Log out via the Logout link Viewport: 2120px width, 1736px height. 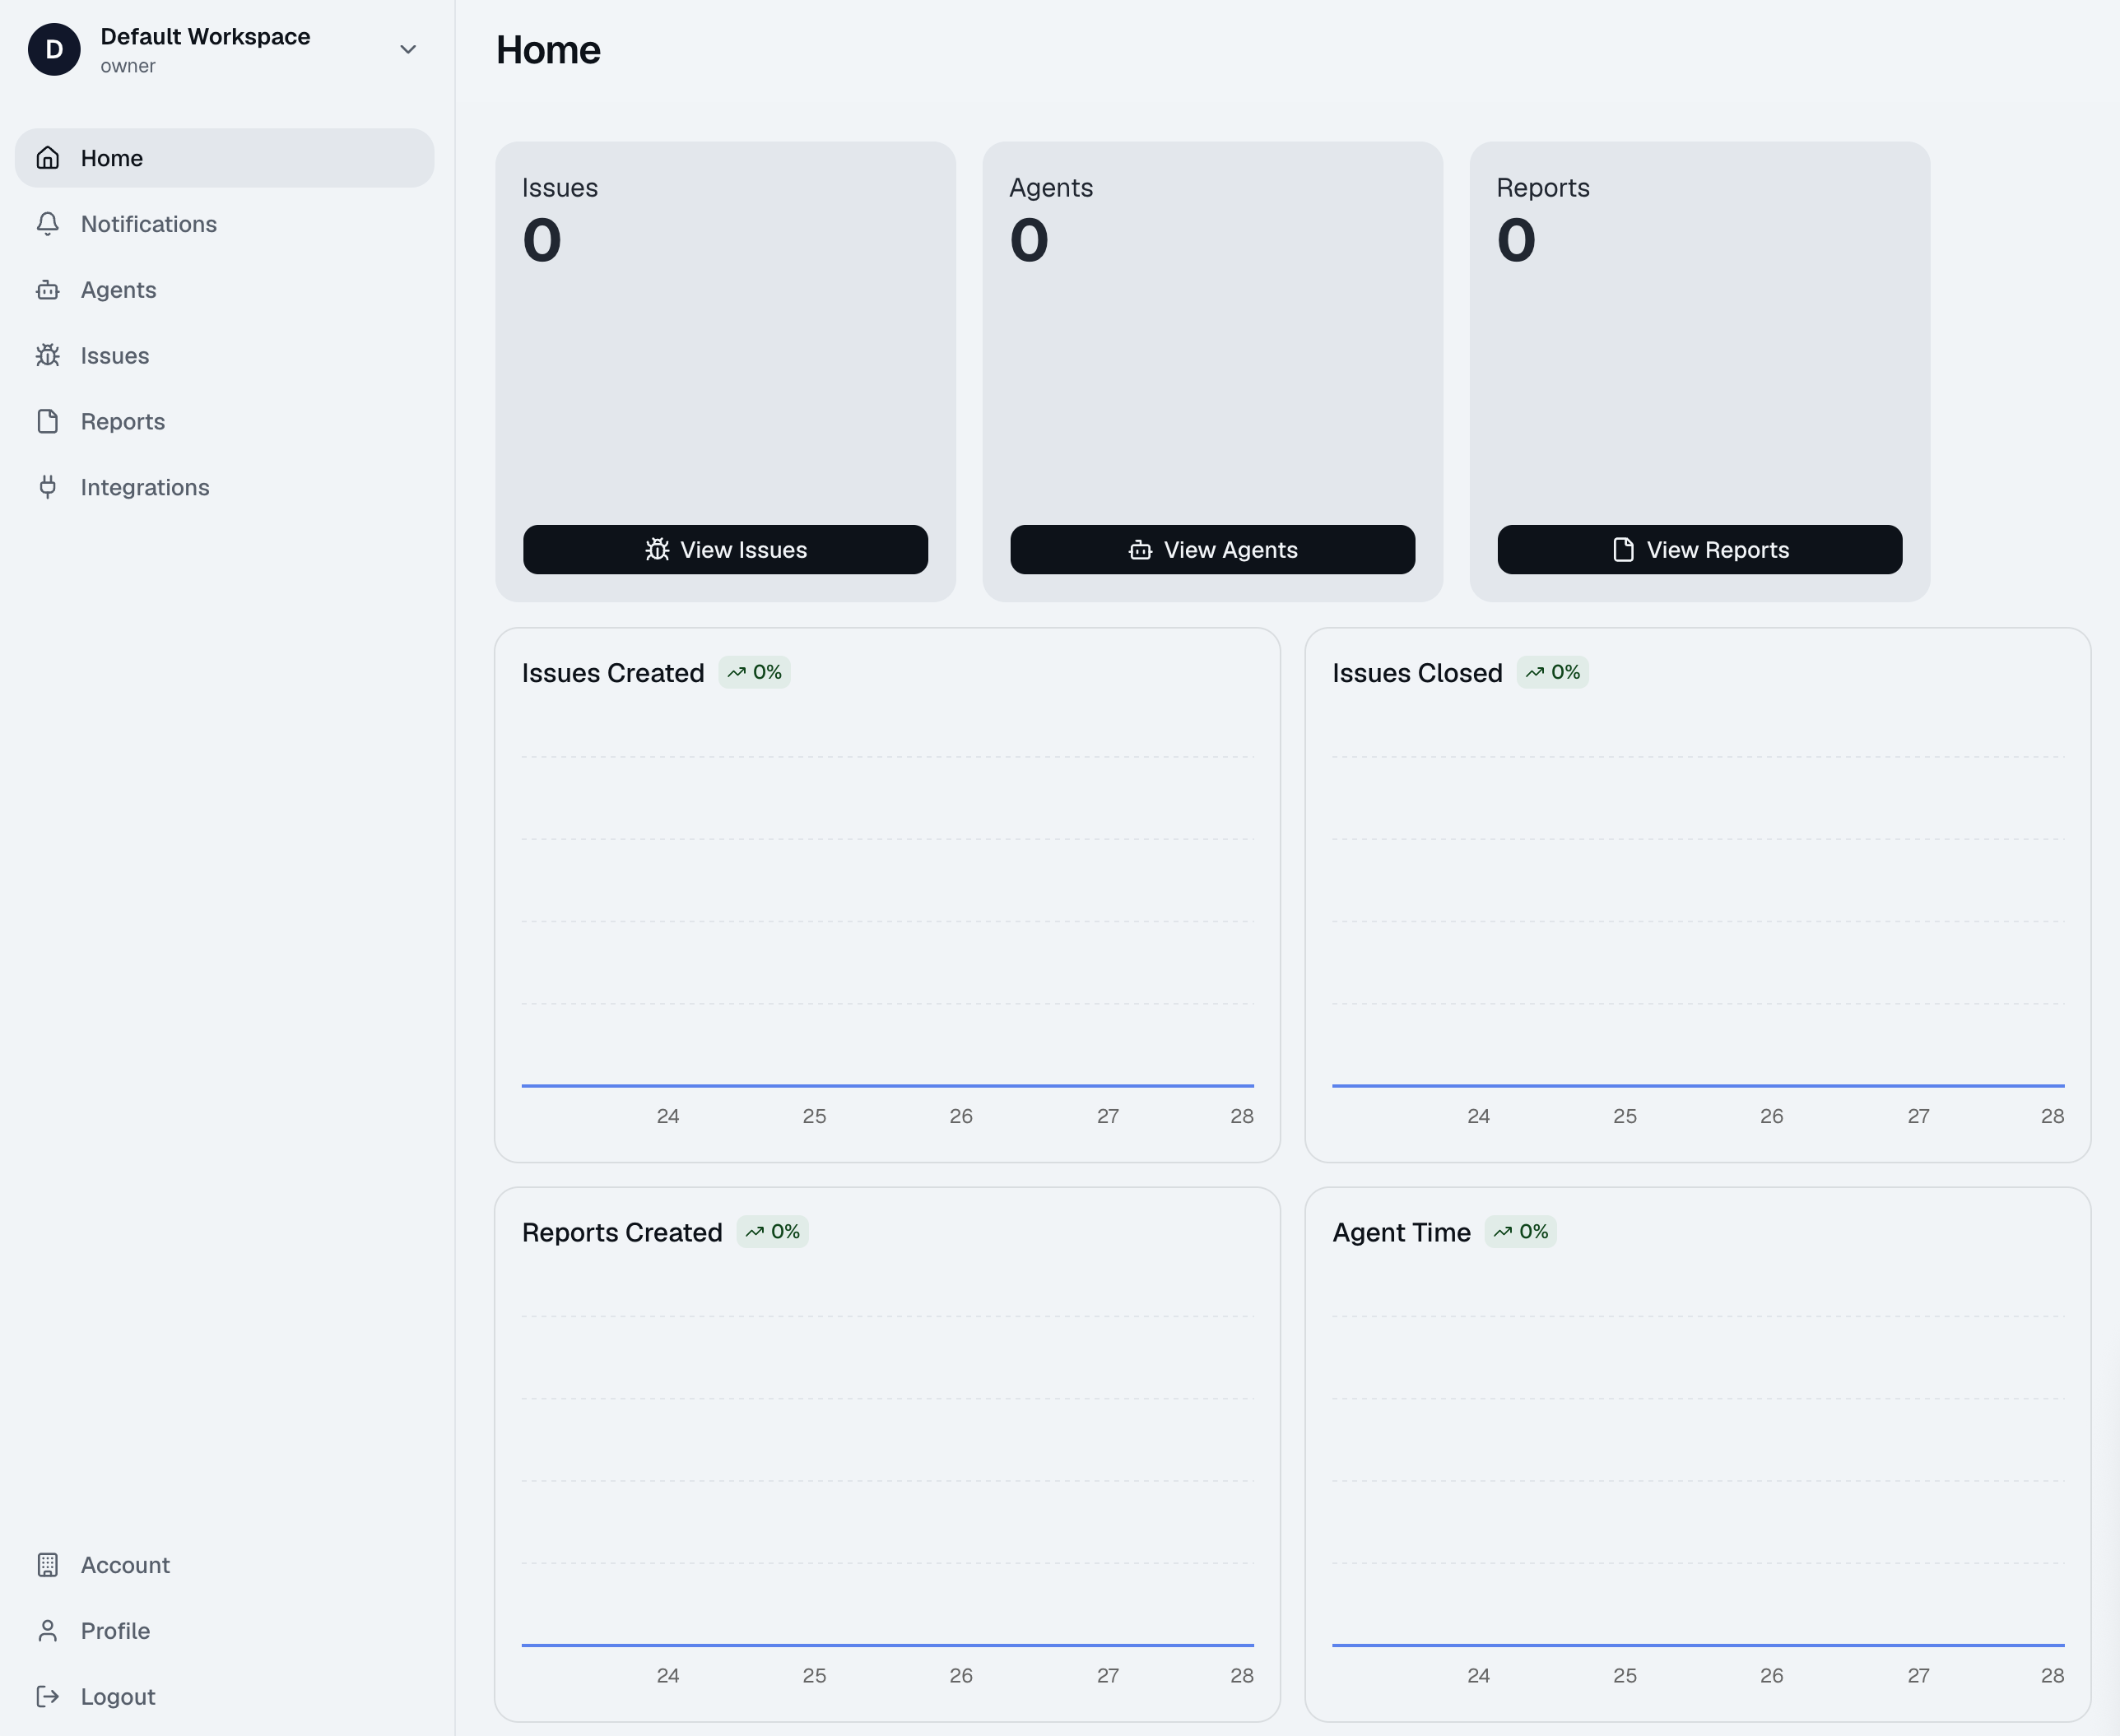225,1697
